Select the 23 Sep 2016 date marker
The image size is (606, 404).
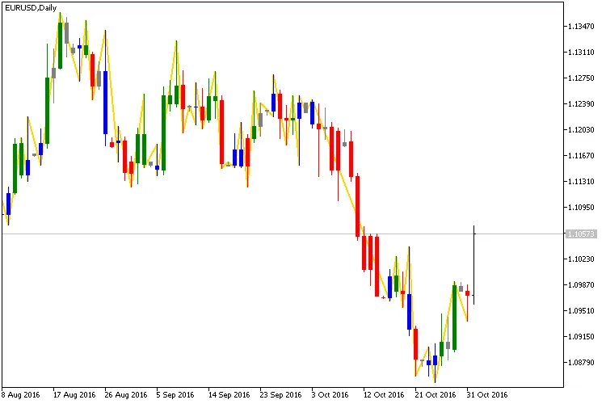(x=280, y=395)
